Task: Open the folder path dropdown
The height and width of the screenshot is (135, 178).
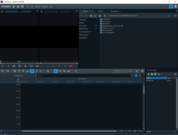Action: pyautogui.click(x=168, y=16)
